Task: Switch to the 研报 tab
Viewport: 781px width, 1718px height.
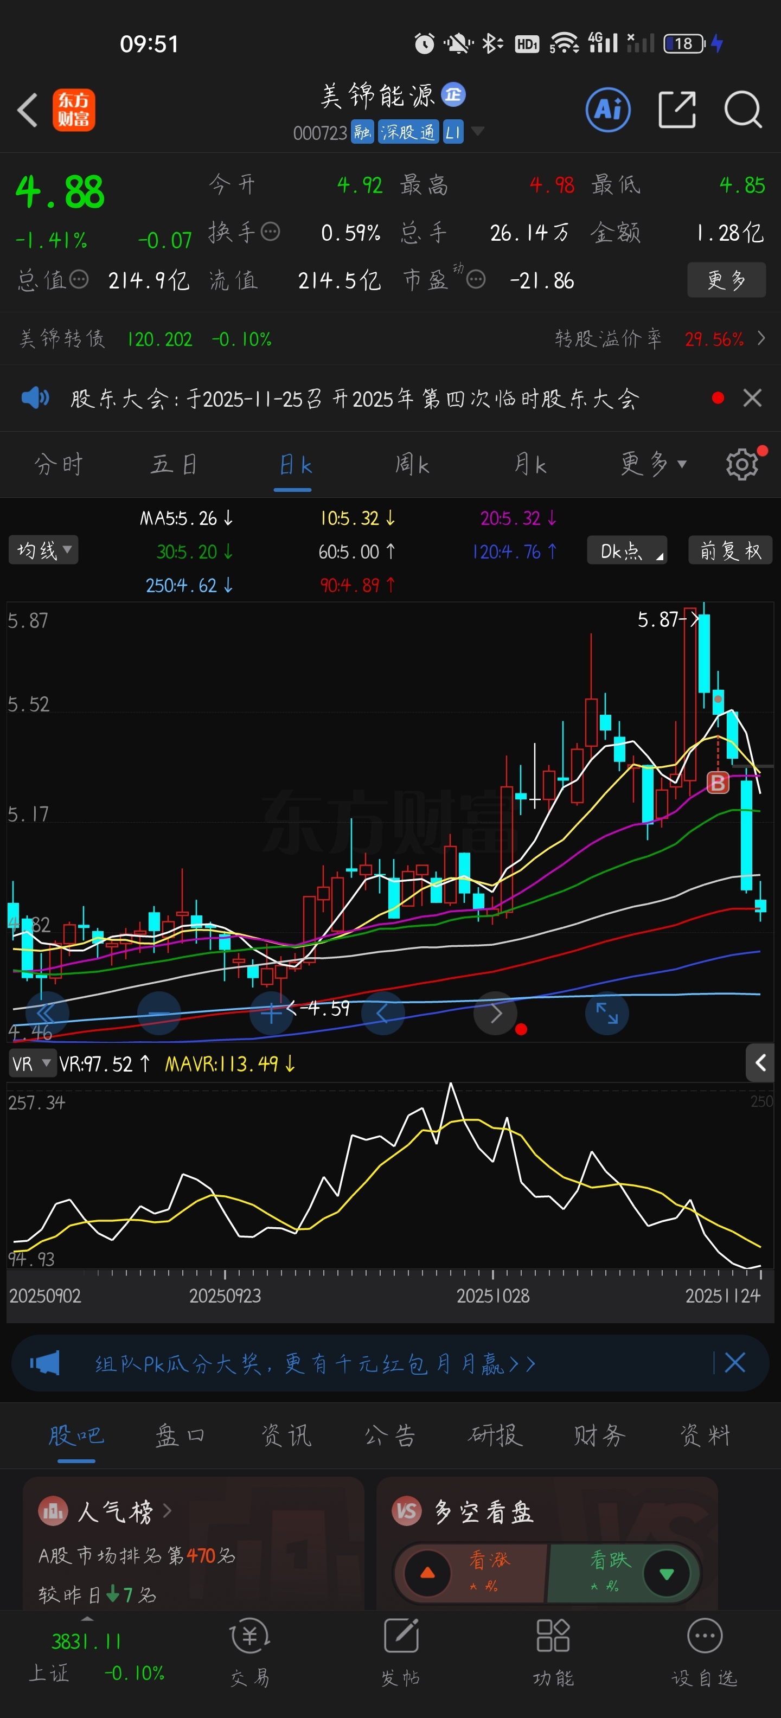Action: 496,1435
